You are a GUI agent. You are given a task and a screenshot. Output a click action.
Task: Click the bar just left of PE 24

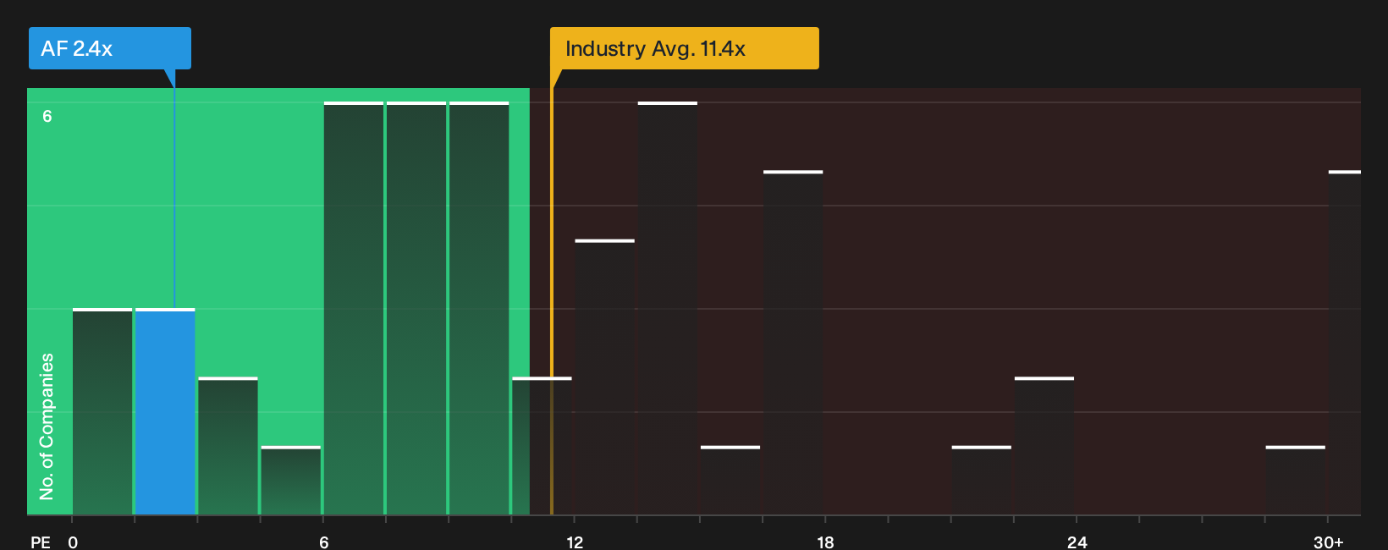[1044, 446]
